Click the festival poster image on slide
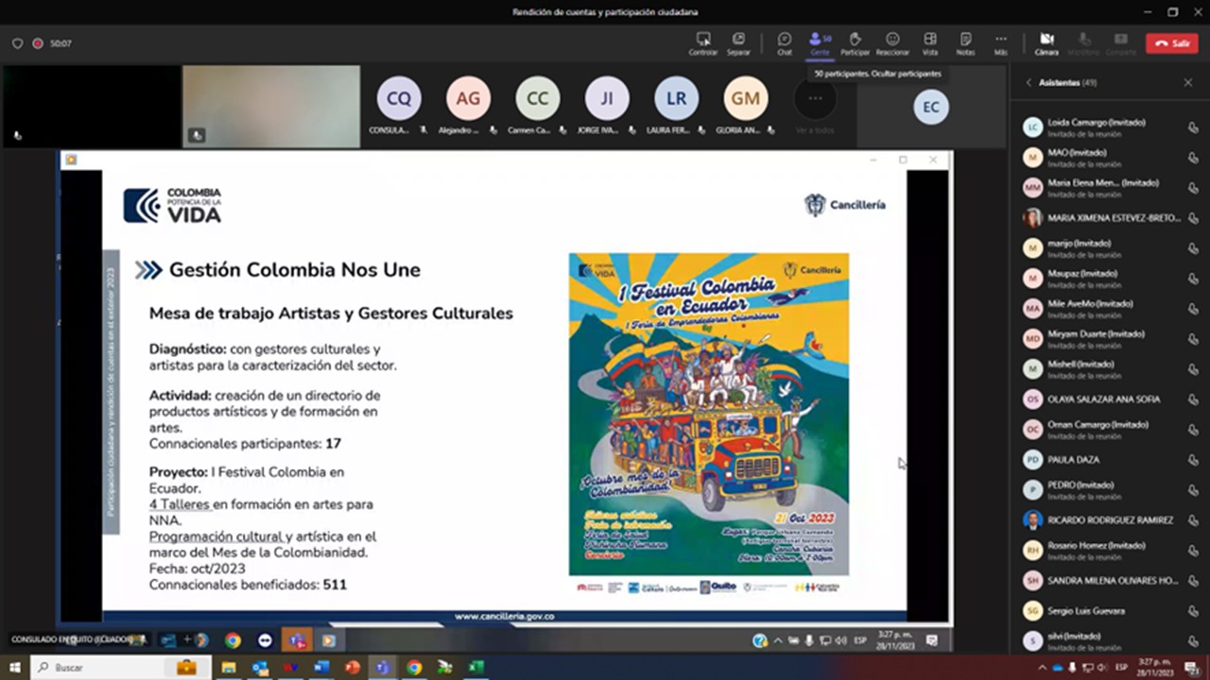This screenshot has width=1210, height=680. point(709,414)
